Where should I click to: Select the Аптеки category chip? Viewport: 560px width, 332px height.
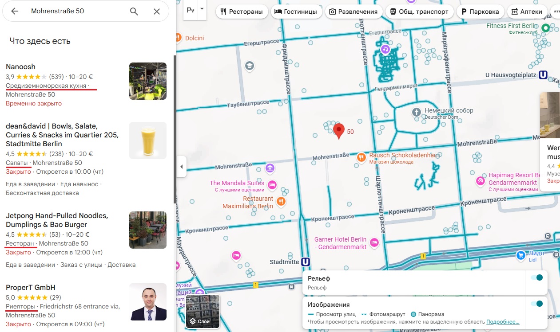pos(527,12)
